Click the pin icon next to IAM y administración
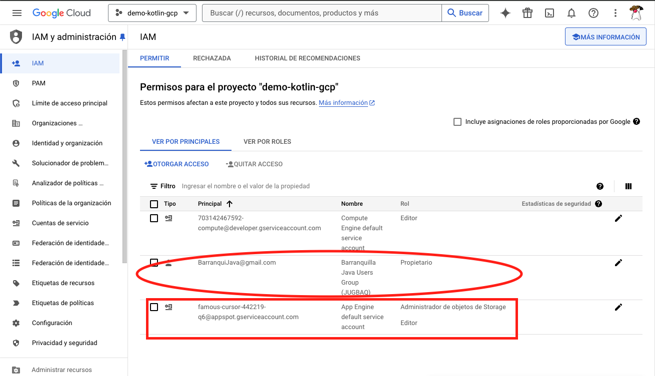 coord(122,37)
